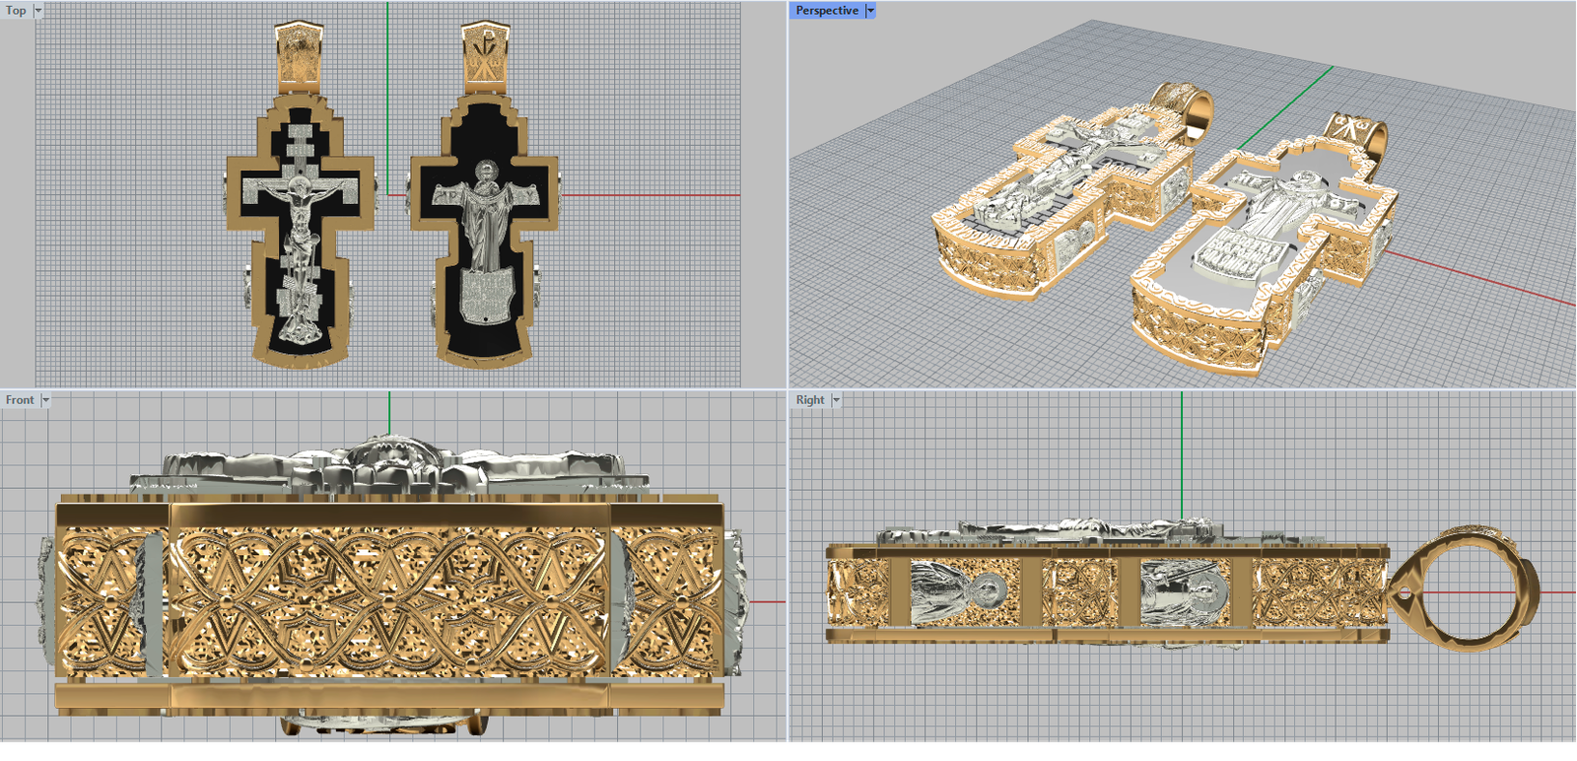Image resolution: width=1577 pixels, height=761 pixels.
Task: Expand the Right viewport menu arrow
Action: pos(836,400)
